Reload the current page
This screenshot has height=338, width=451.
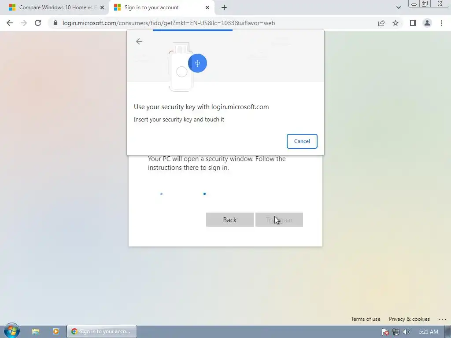[38, 23]
